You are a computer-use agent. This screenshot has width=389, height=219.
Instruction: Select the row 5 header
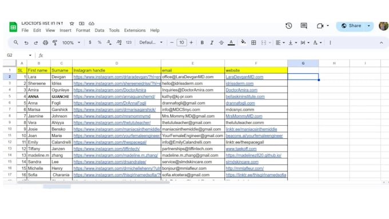(x=10, y=96)
